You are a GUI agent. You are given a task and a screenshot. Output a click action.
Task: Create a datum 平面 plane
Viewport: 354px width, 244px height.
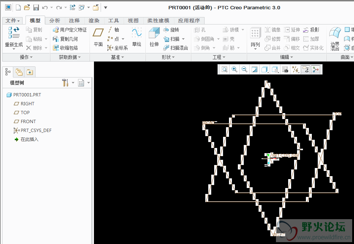98,37
